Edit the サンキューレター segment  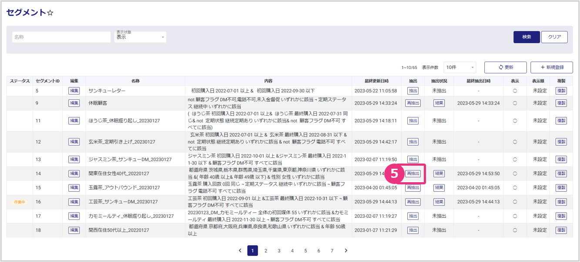(74, 91)
